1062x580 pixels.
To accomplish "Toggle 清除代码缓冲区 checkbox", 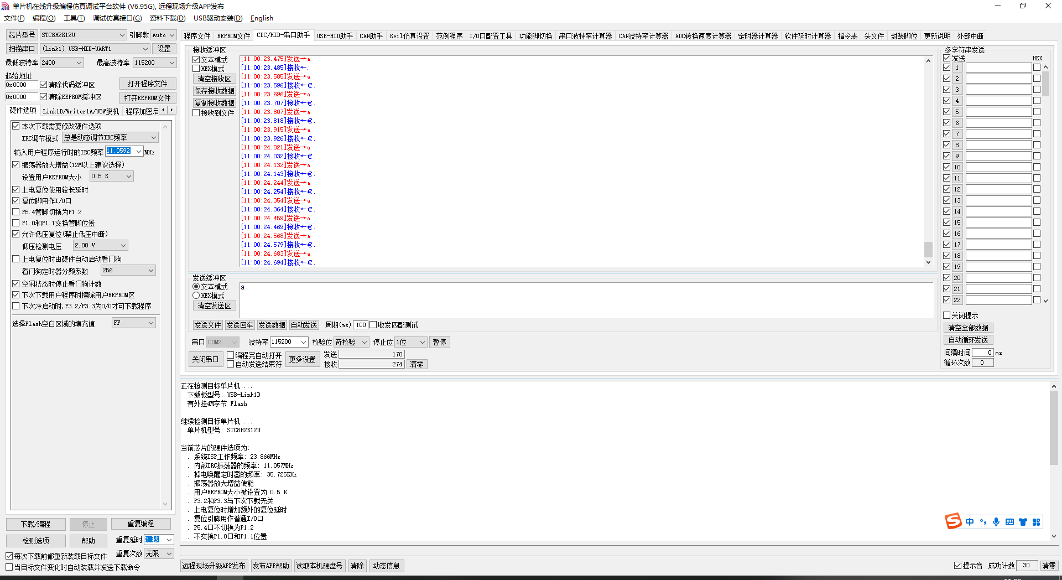I will 44,85.
